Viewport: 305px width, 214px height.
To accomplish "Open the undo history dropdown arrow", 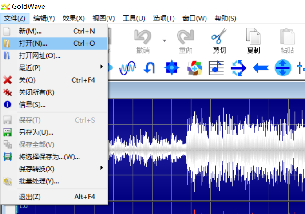I will [165, 41].
